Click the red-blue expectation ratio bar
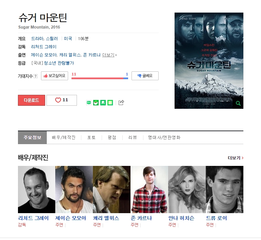261x240 pixels. point(100,78)
